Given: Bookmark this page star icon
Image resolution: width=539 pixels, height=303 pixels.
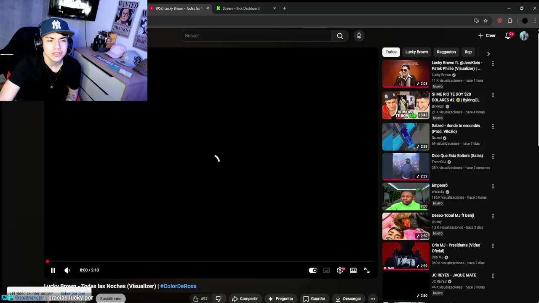Looking at the screenshot, I should [x=486, y=21].
